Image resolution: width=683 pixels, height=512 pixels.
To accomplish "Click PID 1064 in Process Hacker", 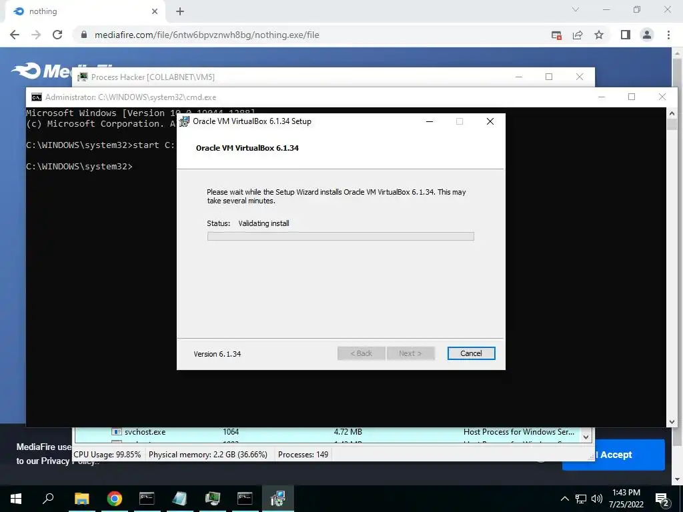I will pos(230,432).
